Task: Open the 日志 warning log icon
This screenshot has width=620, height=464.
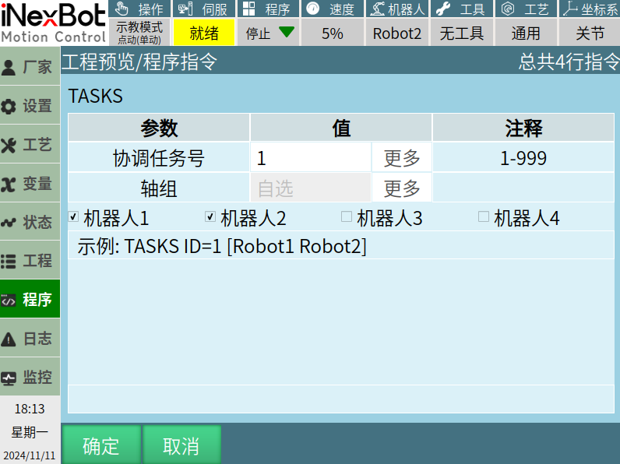Action: pos(9,339)
